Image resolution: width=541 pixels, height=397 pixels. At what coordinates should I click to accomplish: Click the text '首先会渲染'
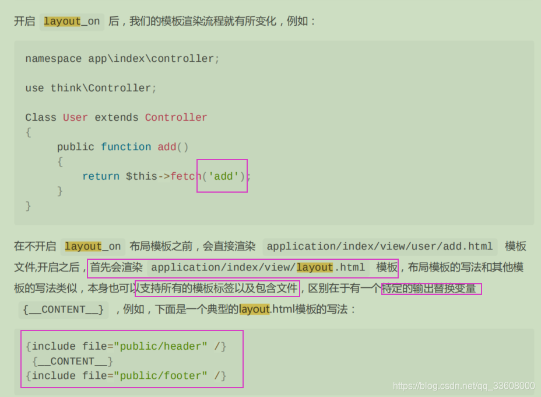pos(116,267)
